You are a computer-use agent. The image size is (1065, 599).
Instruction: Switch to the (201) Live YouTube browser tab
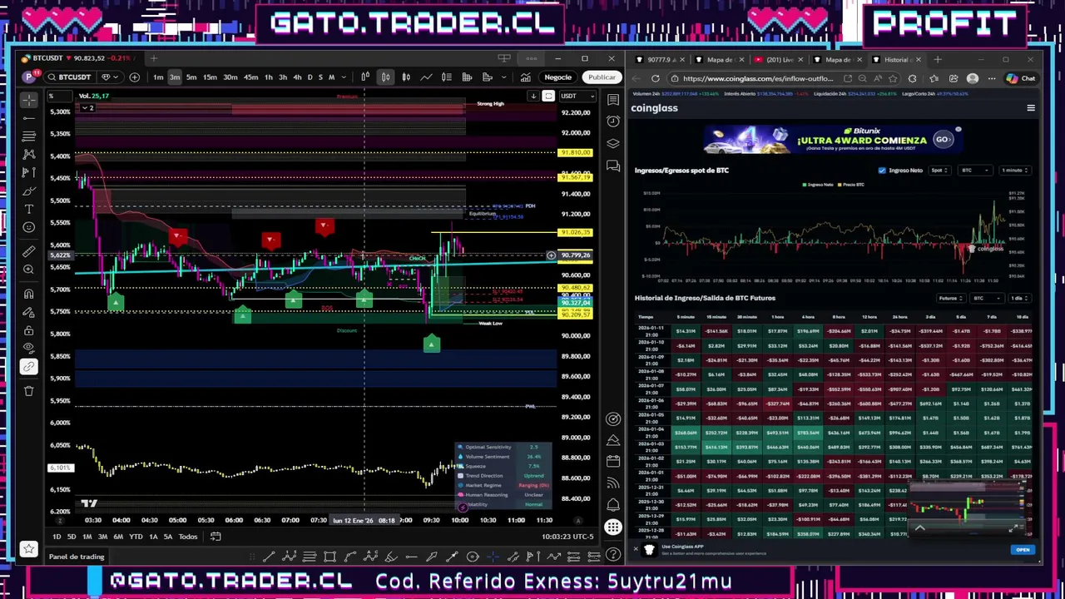778,60
